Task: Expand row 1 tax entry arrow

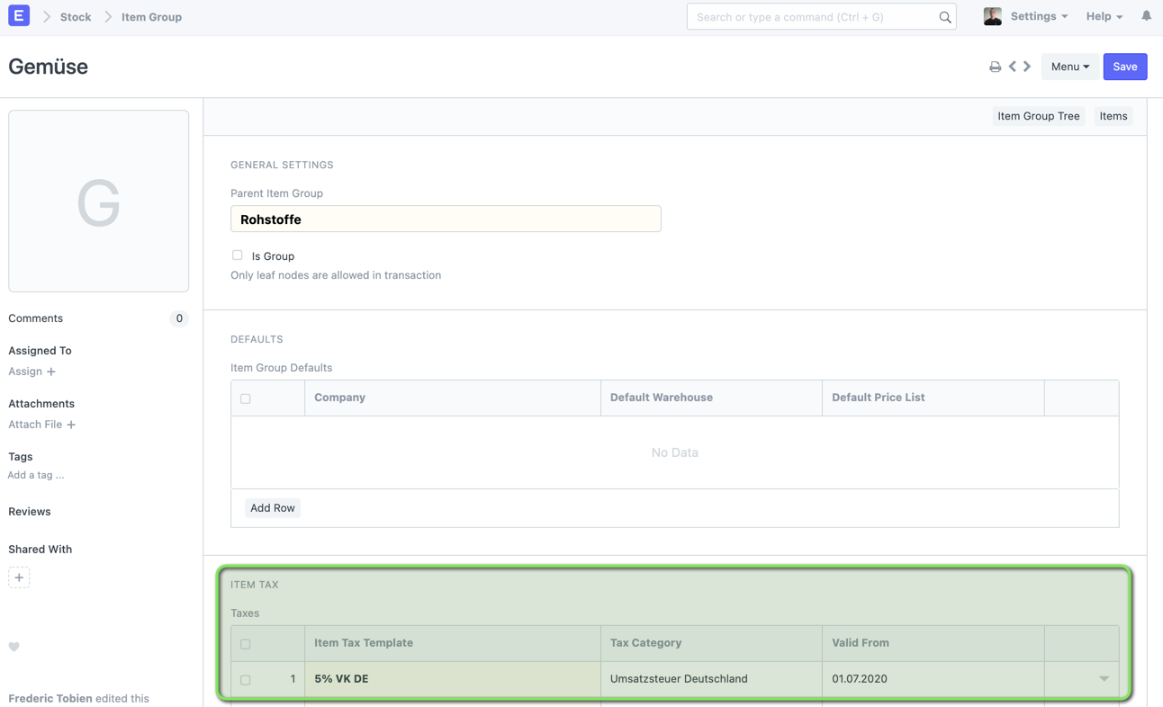Action: (x=1104, y=679)
